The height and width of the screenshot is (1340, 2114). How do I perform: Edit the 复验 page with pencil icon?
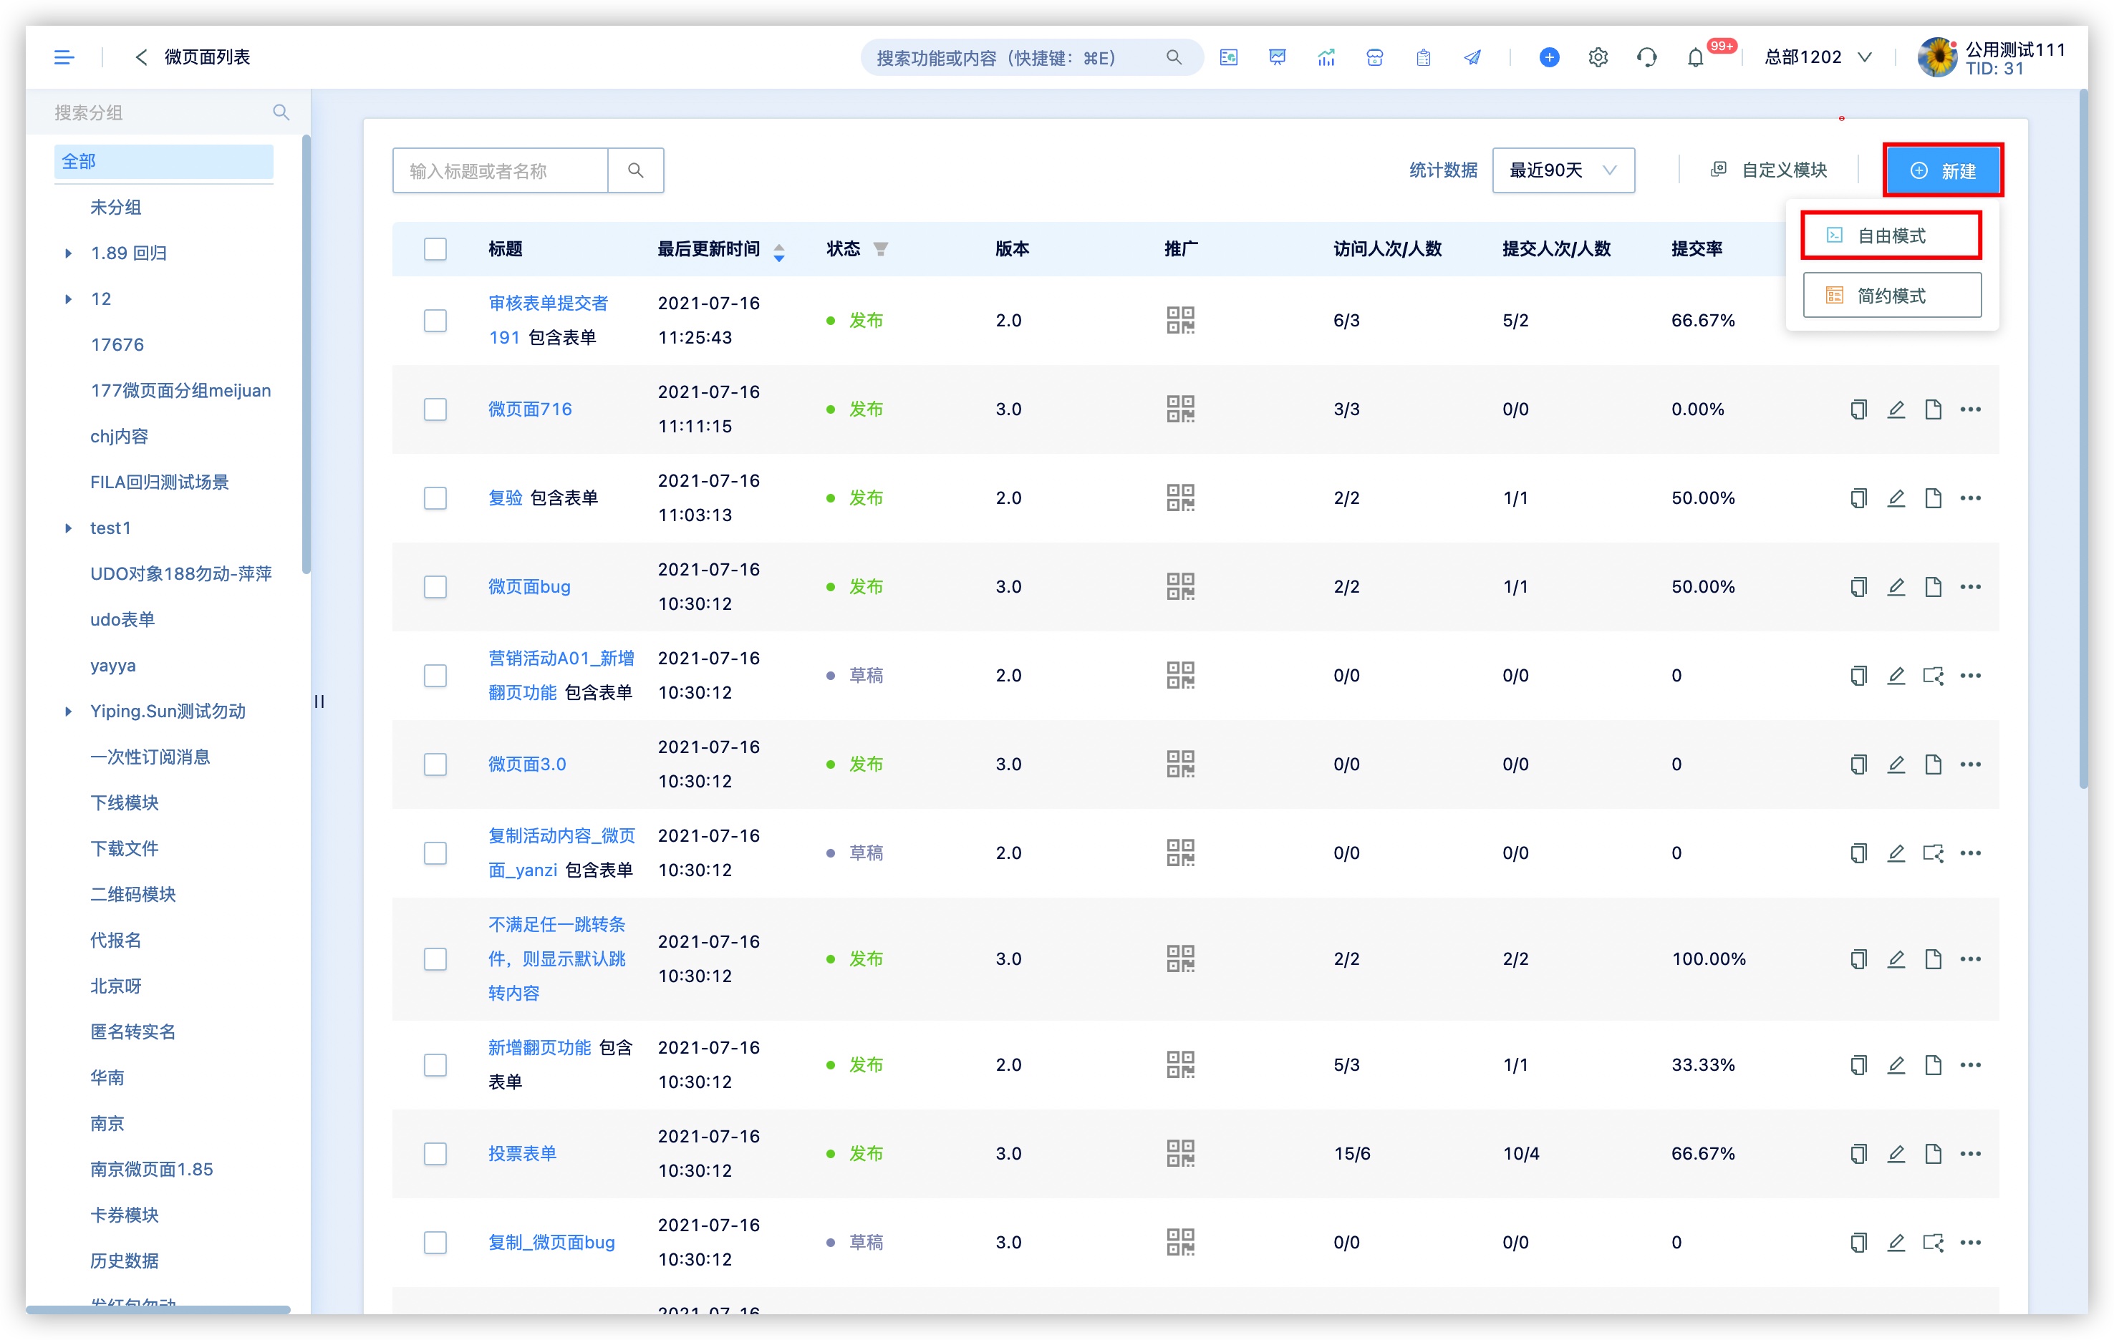pyautogui.click(x=1896, y=497)
